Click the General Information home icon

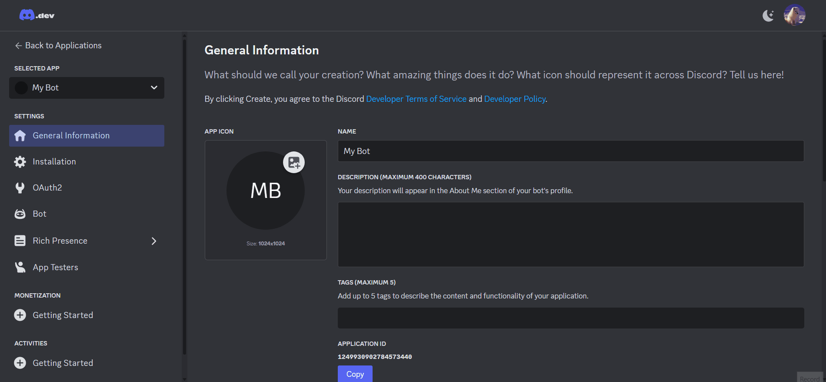[20, 136]
